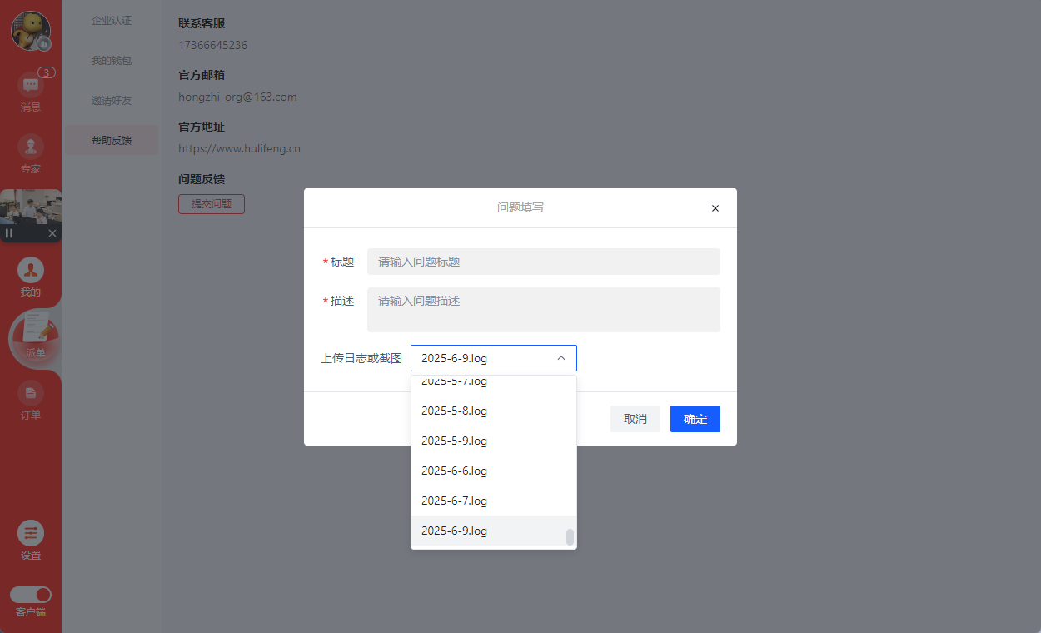
Task: Choose 2025-6-7.log in dropdown list
Action: coord(454,501)
